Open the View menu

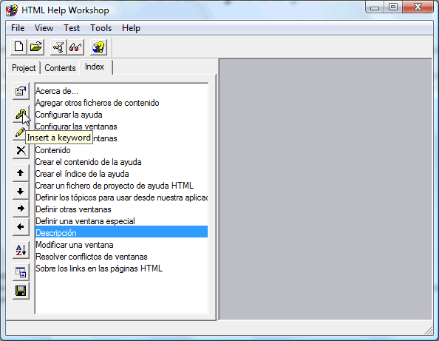[44, 28]
